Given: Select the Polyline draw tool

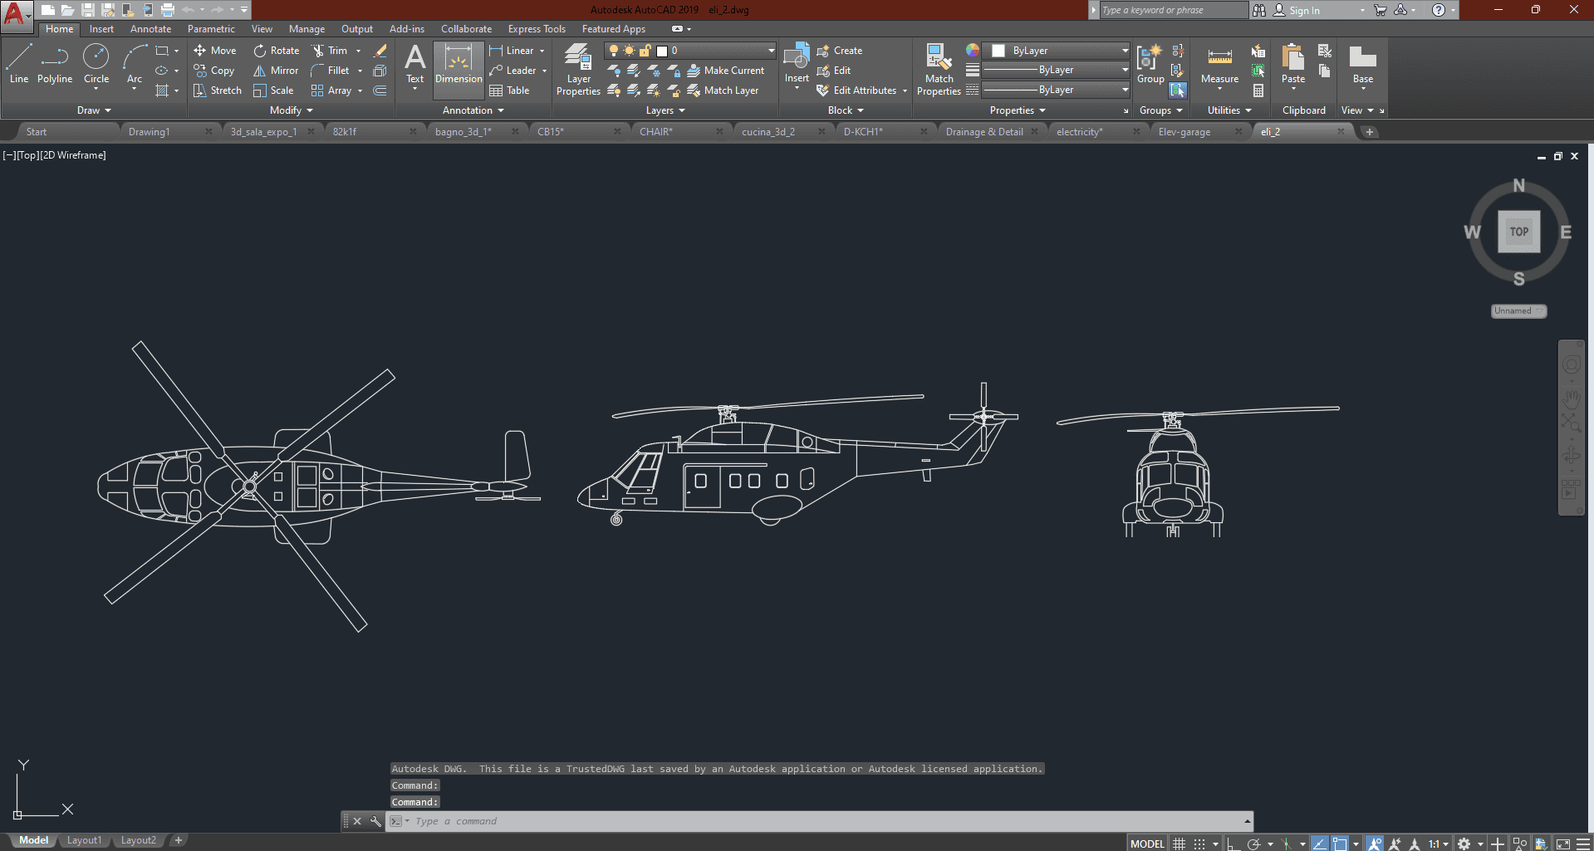Looking at the screenshot, I should point(54,65).
